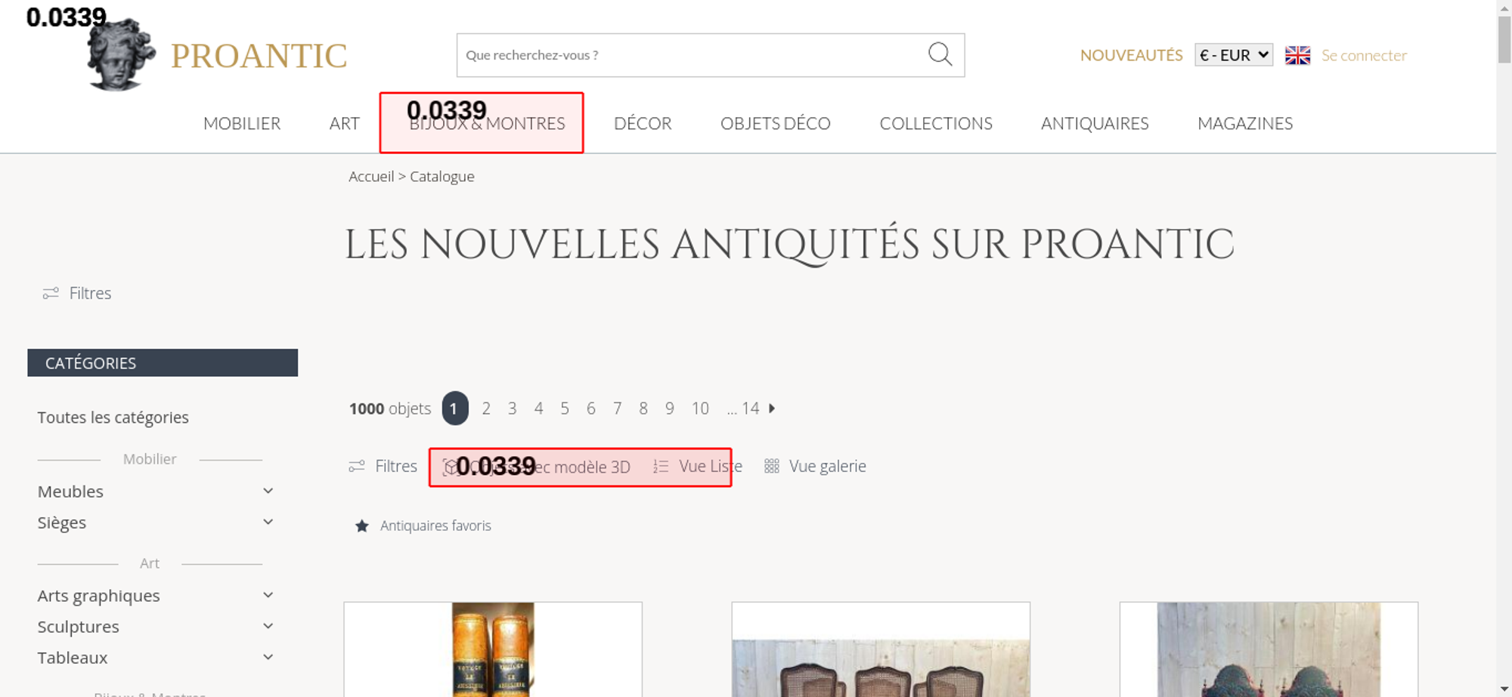Click the Meubles category label
This screenshot has width=1512, height=697.
(70, 492)
